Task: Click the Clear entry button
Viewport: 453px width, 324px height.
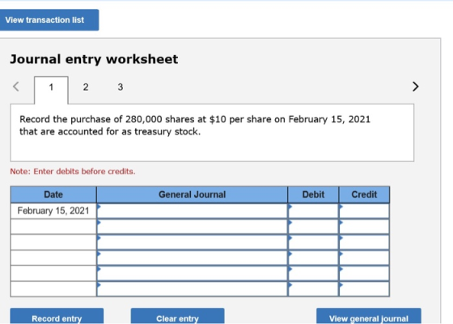Action: pyautogui.click(x=177, y=316)
